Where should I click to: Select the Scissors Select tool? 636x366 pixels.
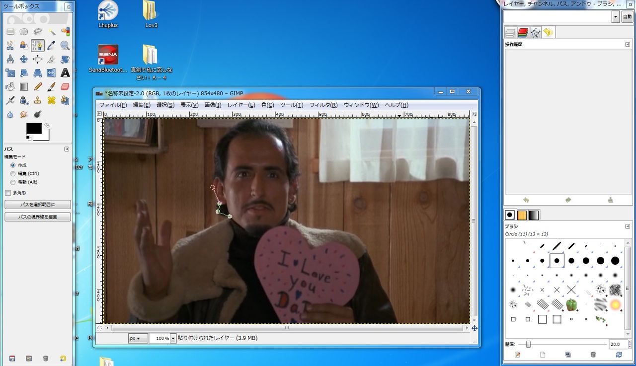10,46
